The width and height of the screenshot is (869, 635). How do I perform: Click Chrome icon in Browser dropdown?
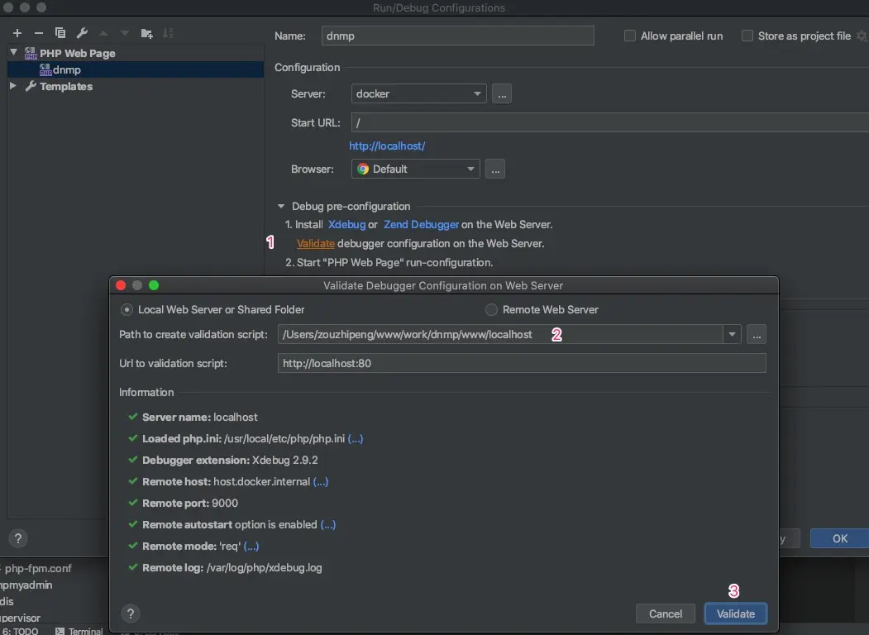coord(363,169)
